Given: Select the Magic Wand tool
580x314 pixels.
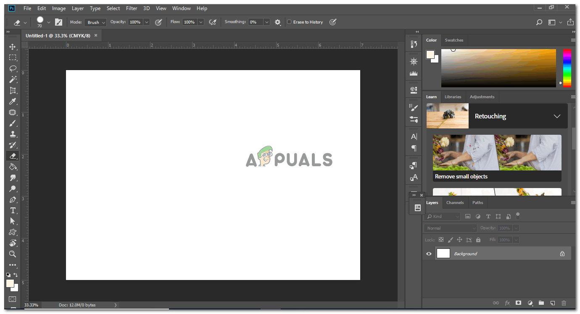Looking at the screenshot, I should coord(13,79).
